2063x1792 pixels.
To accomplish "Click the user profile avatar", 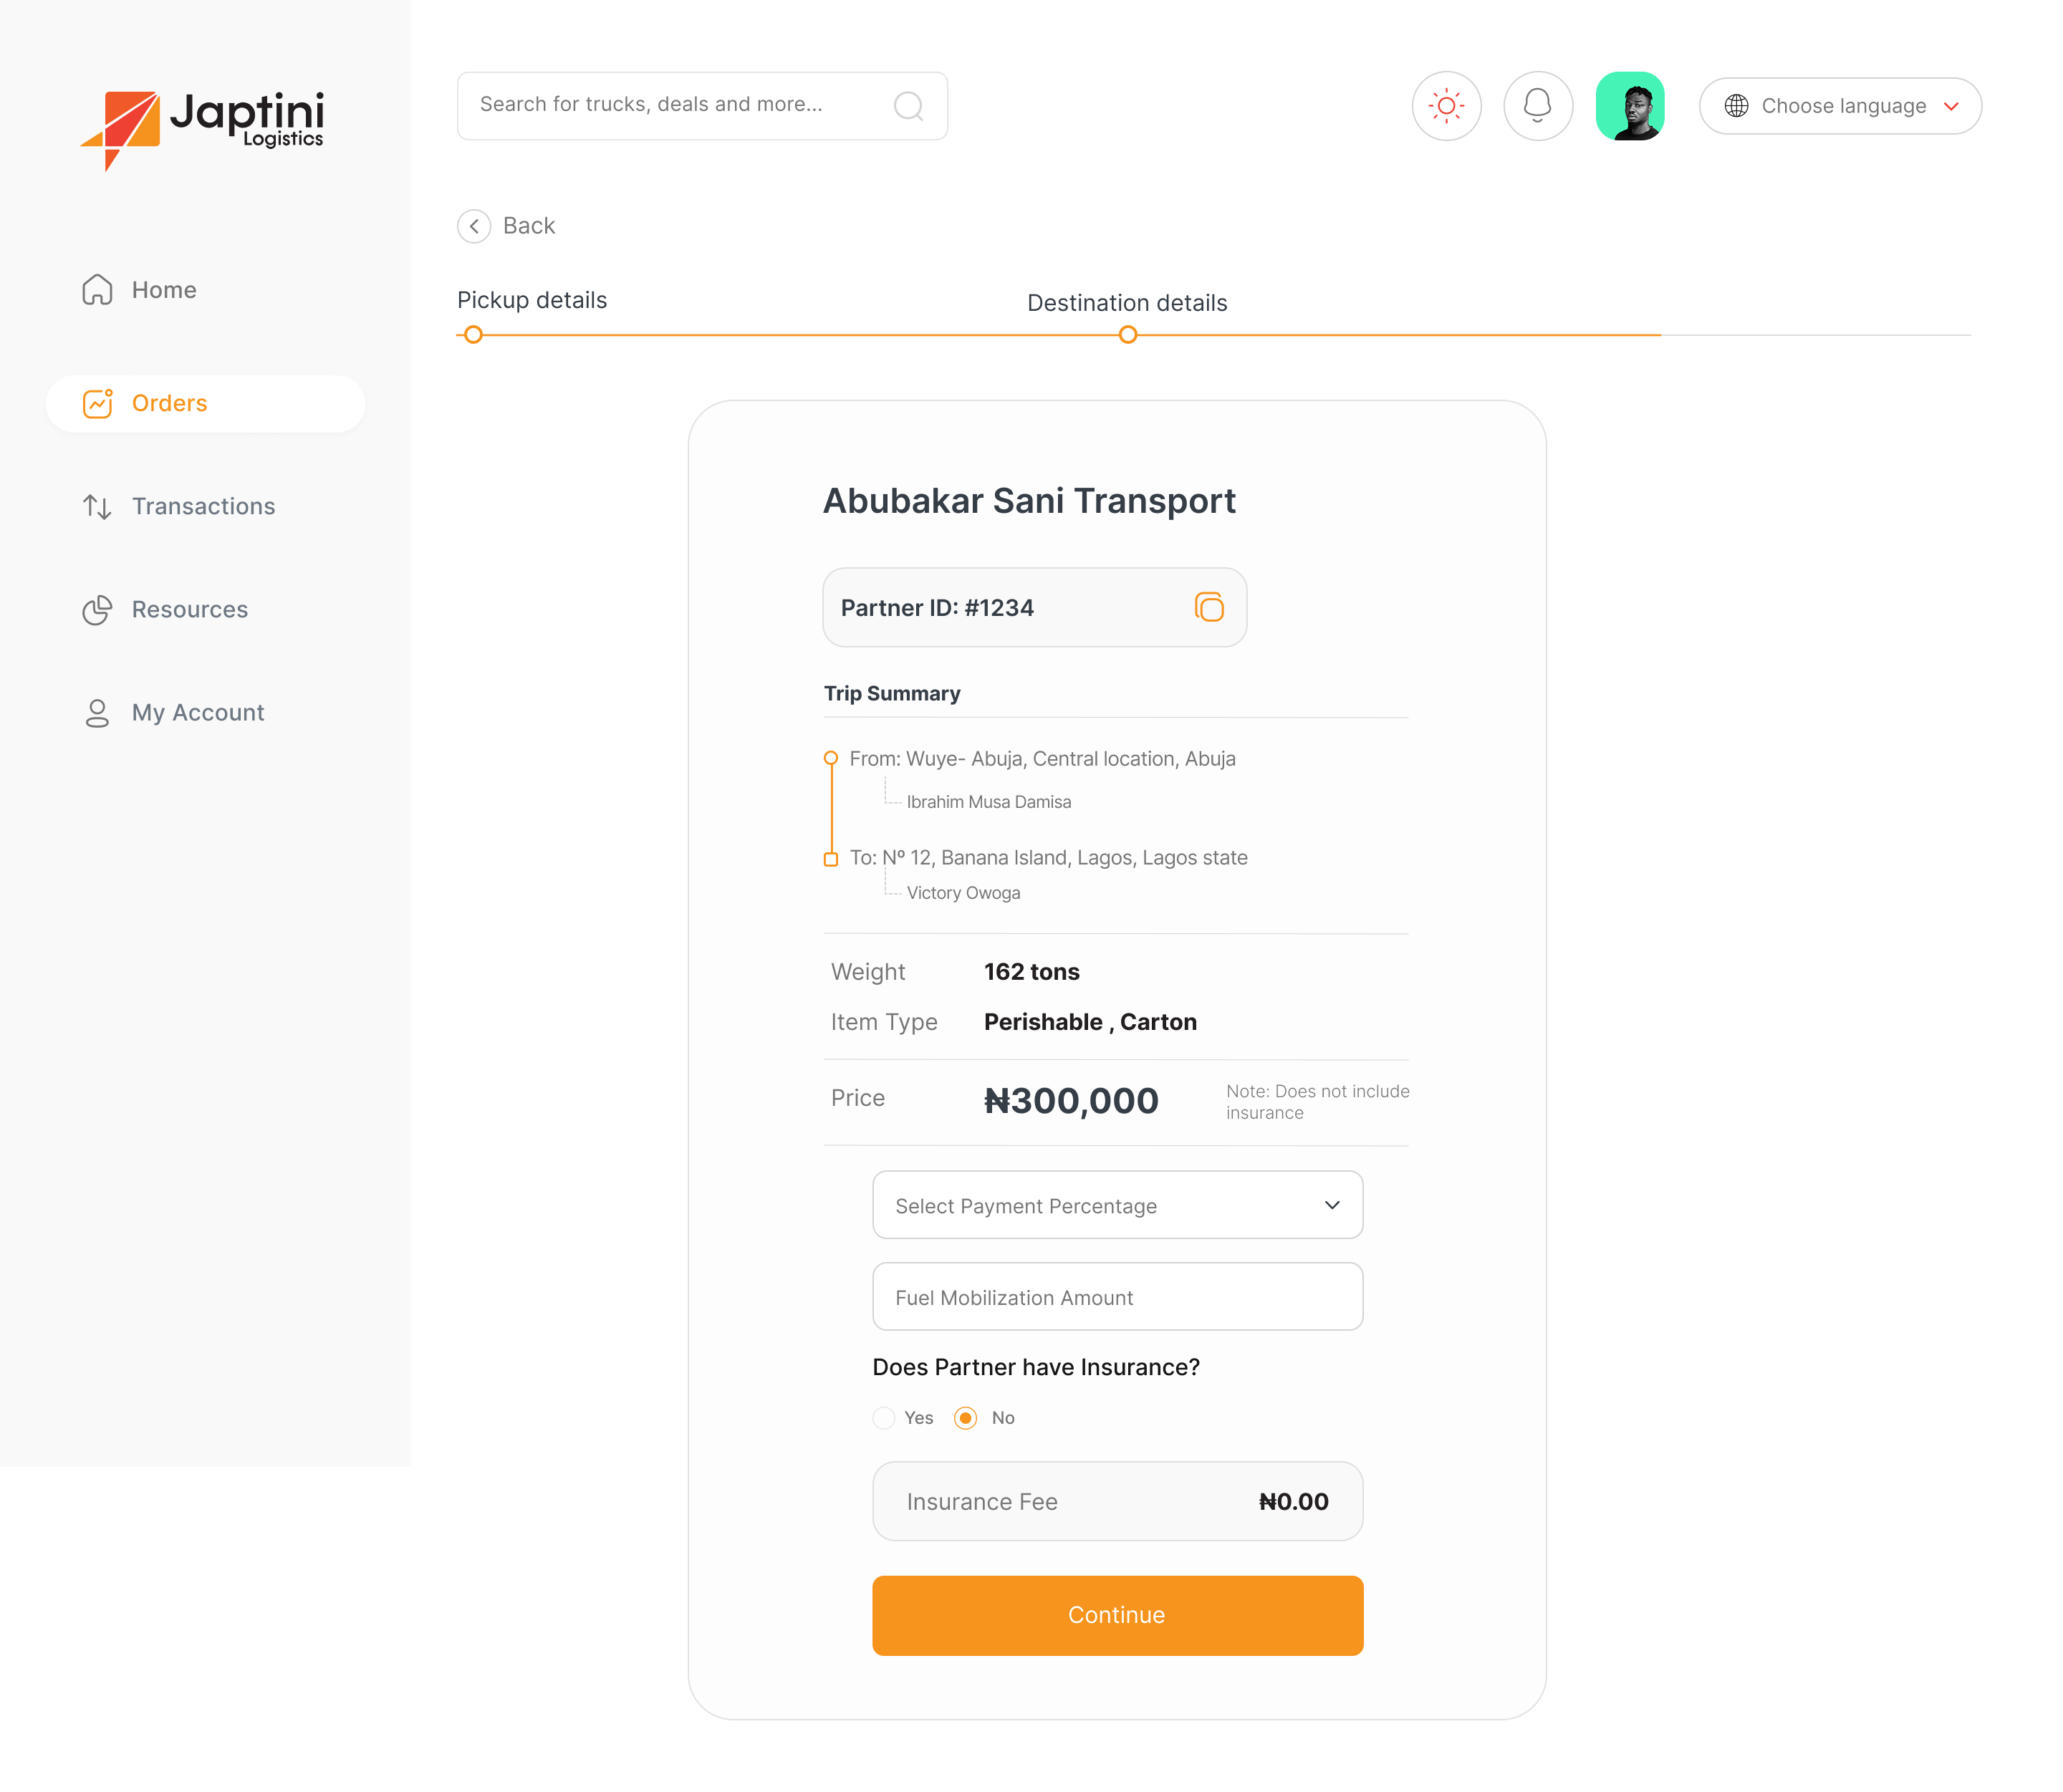I will point(1630,106).
